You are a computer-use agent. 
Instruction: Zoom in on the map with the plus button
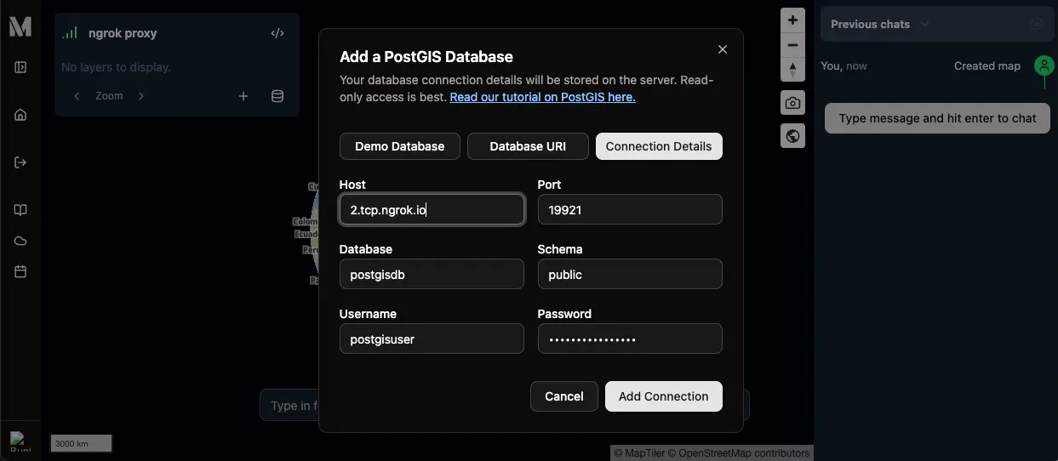click(792, 20)
